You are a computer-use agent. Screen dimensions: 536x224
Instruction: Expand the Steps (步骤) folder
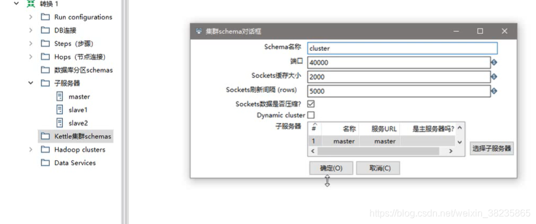(31, 44)
